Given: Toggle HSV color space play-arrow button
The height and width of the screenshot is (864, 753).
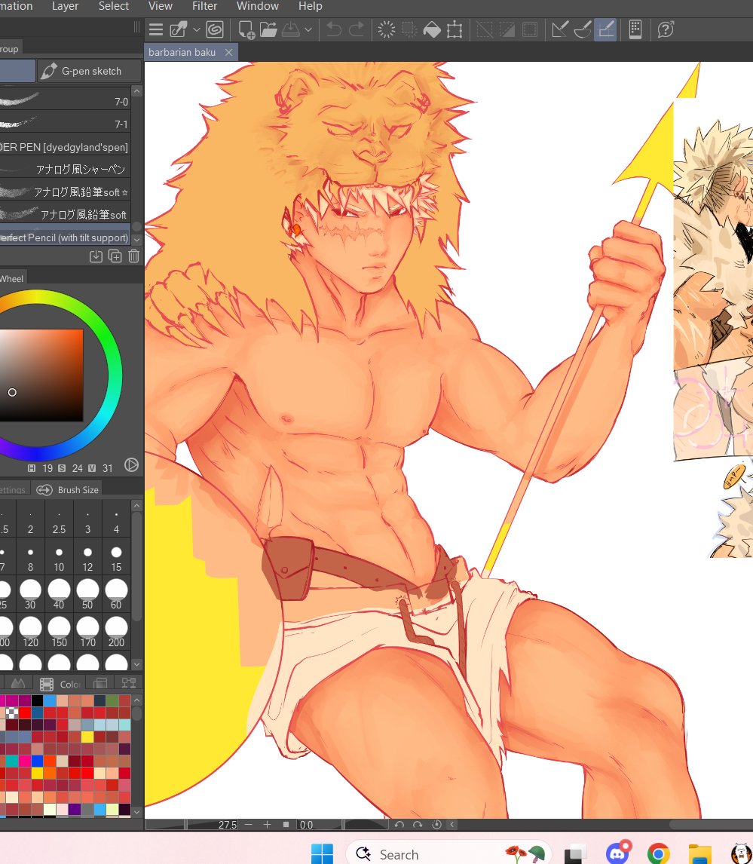Looking at the screenshot, I should coord(132,465).
